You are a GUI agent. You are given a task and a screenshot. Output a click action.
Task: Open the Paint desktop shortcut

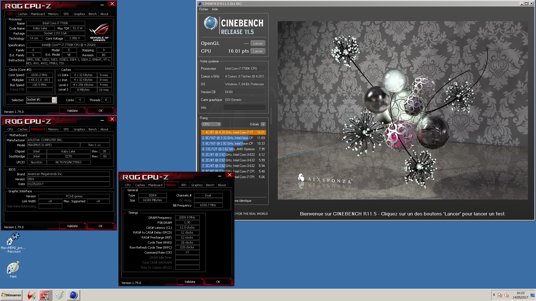tap(13, 270)
